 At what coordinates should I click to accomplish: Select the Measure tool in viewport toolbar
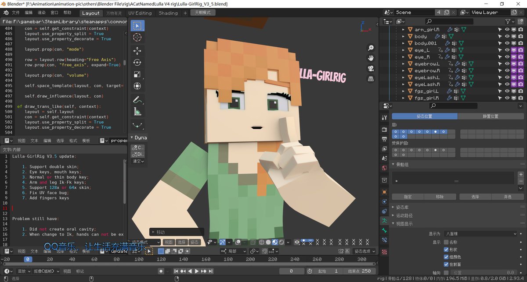tap(137, 112)
